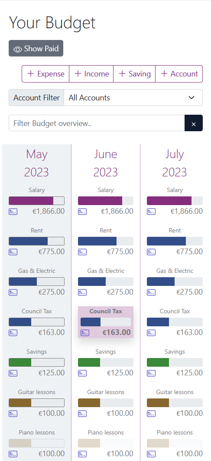The width and height of the screenshot is (211, 461).
Task: Add a new Saving
Action: pos(134,74)
